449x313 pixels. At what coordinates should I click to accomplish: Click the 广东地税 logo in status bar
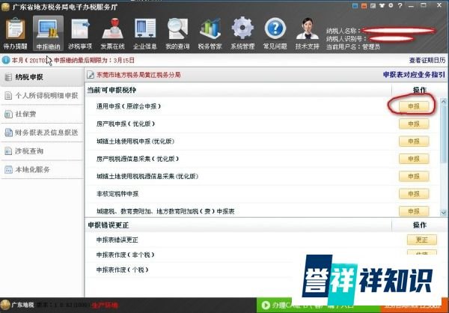(x=5, y=305)
